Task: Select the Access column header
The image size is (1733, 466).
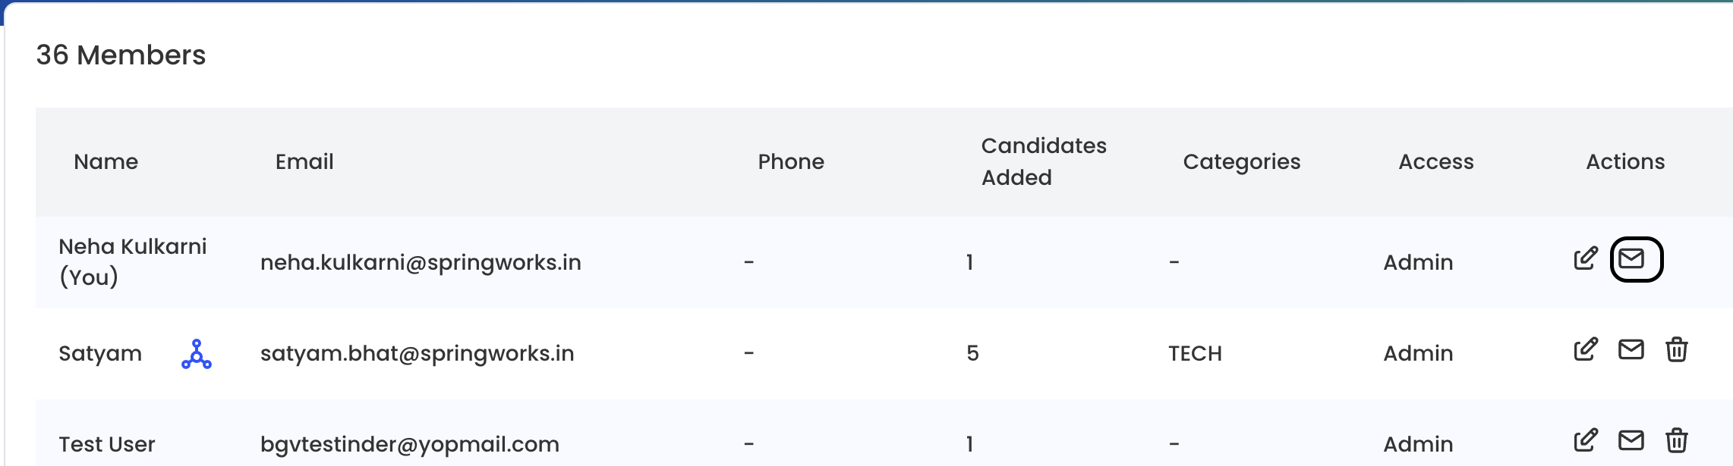Action: point(1436,161)
